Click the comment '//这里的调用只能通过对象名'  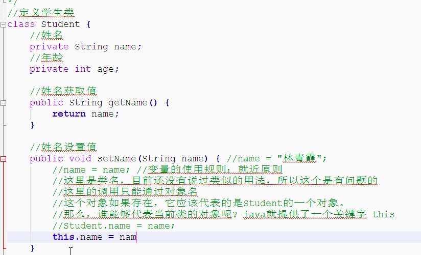[125, 192]
